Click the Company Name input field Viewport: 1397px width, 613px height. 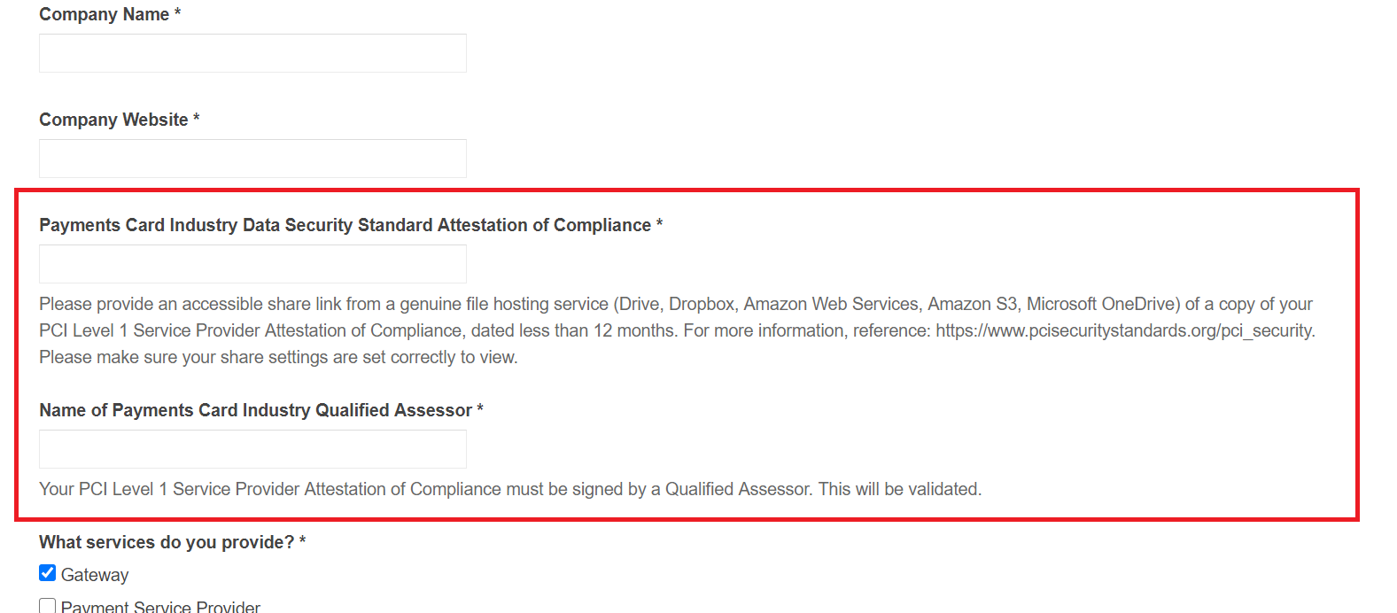pos(252,53)
